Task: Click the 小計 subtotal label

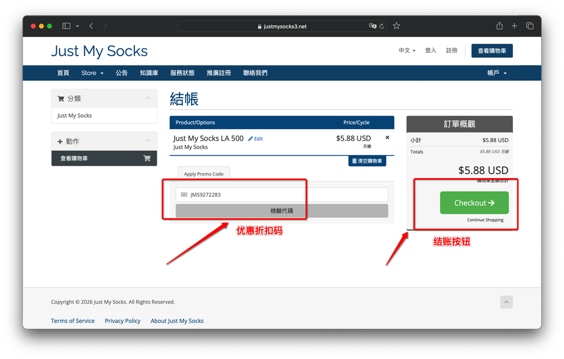Action: coord(415,140)
